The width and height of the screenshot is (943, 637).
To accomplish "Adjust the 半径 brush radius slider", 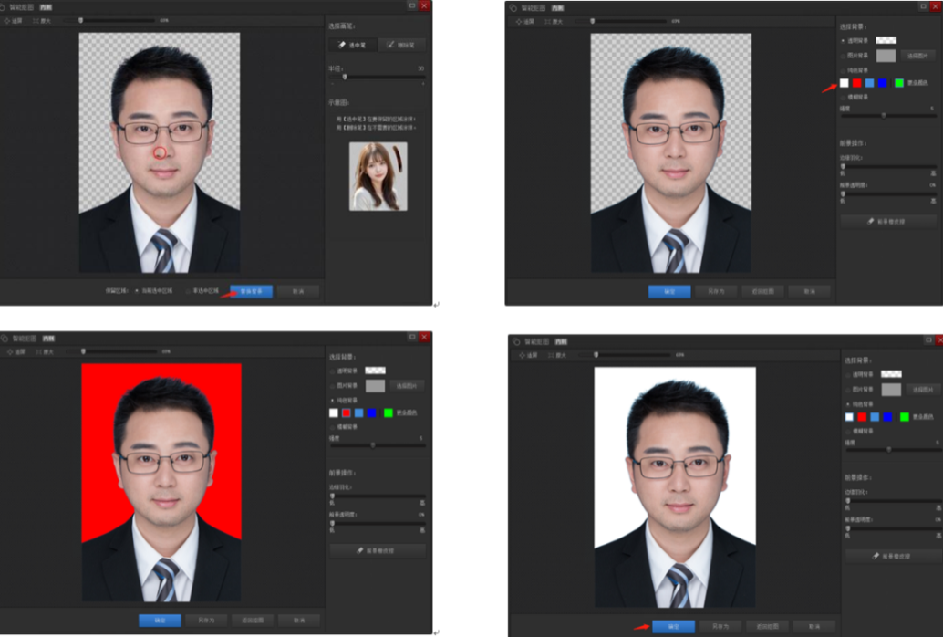I will point(344,78).
